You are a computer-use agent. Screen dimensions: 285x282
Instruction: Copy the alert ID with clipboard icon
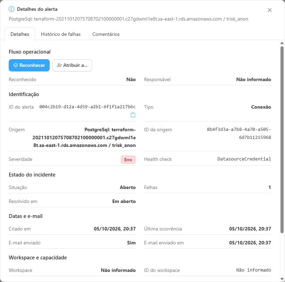tap(133, 115)
